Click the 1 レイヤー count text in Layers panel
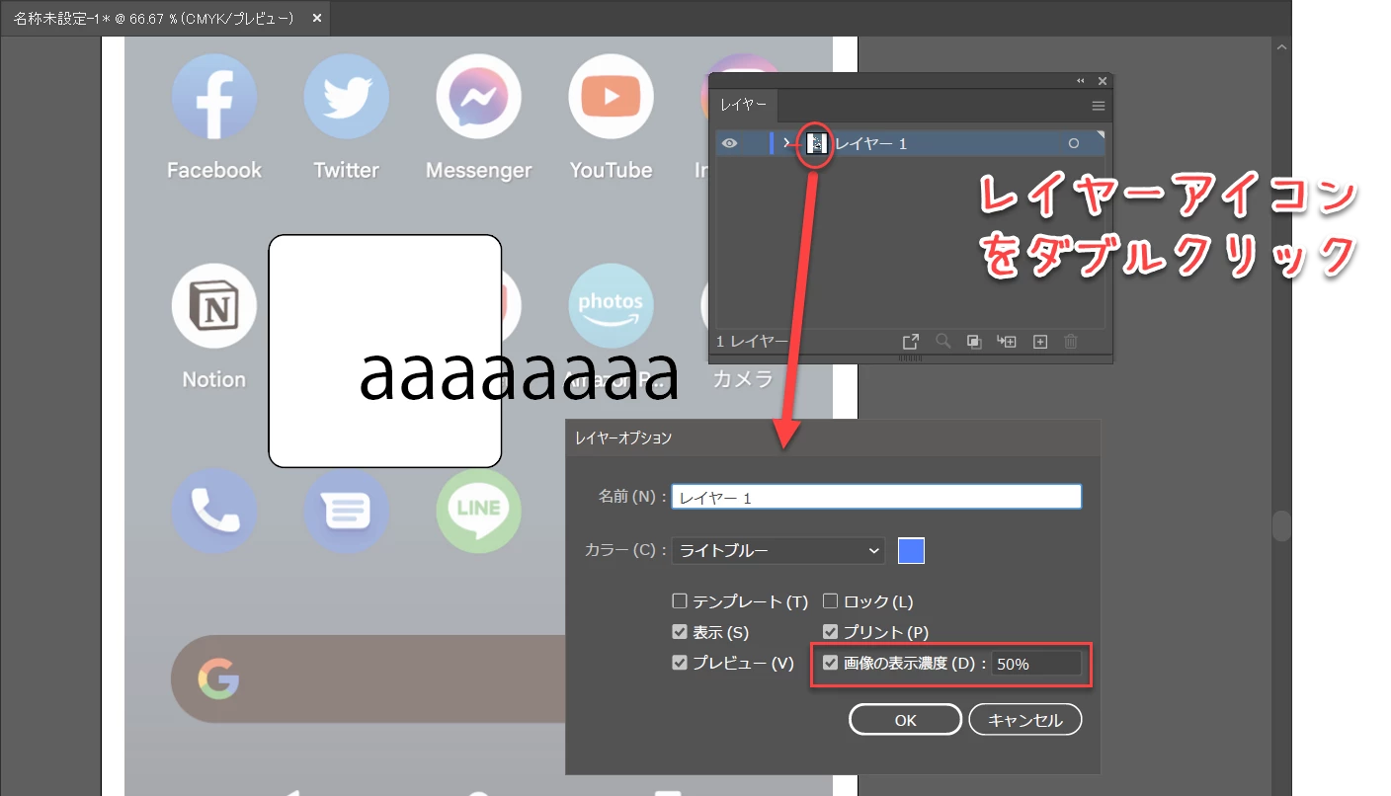The image size is (1391, 796). point(752,342)
